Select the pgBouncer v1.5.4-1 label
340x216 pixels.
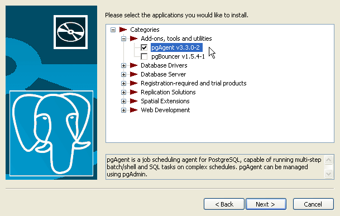[x=178, y=56]
